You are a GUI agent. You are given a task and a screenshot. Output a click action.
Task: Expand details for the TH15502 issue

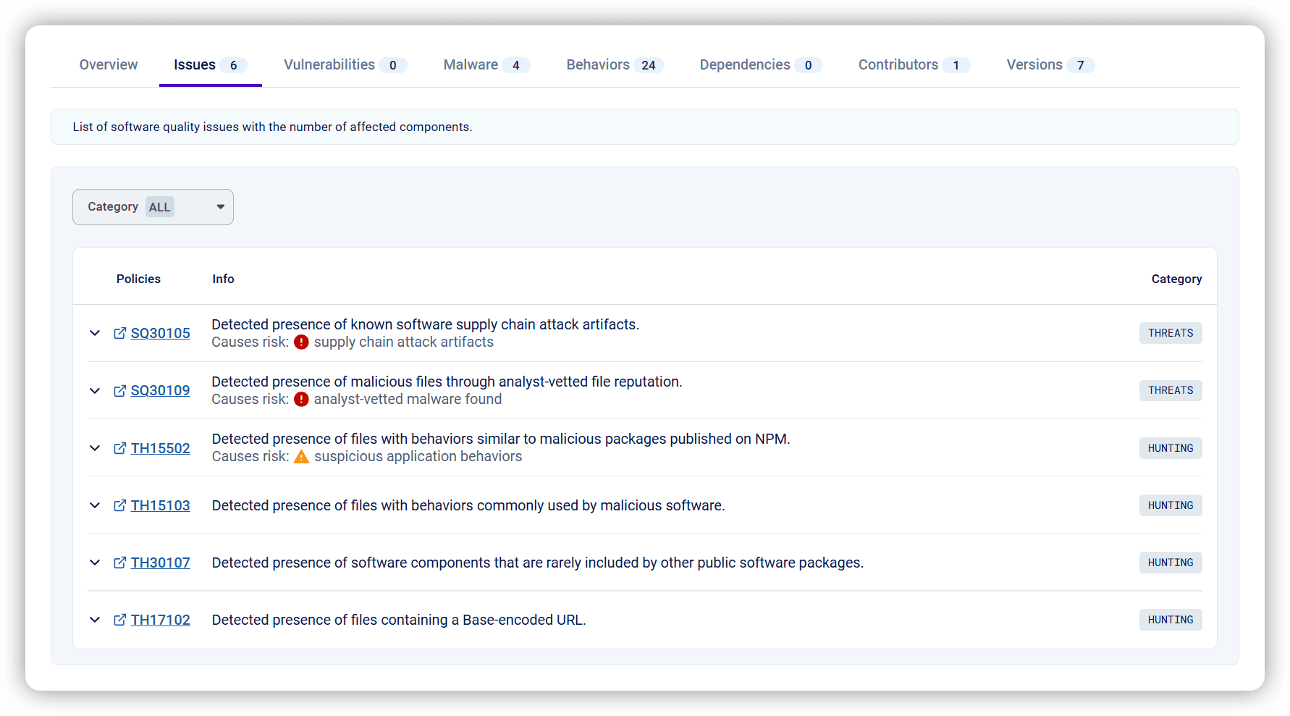click(x=95, y=448)
